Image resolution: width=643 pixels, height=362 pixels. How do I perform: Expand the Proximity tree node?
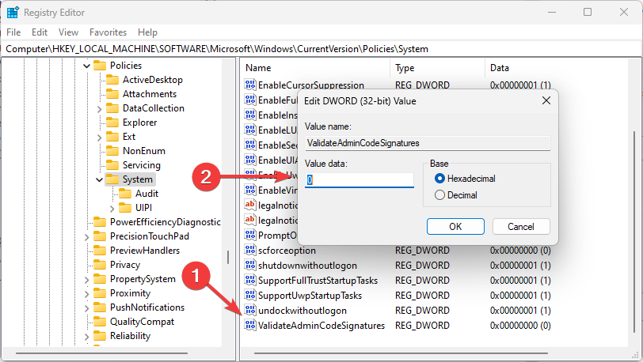click(x=86, y=294)
